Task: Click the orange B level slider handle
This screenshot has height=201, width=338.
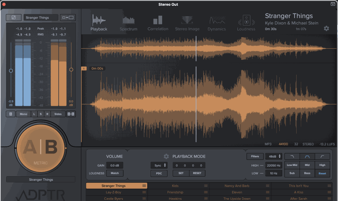Action: click(71, 69)
